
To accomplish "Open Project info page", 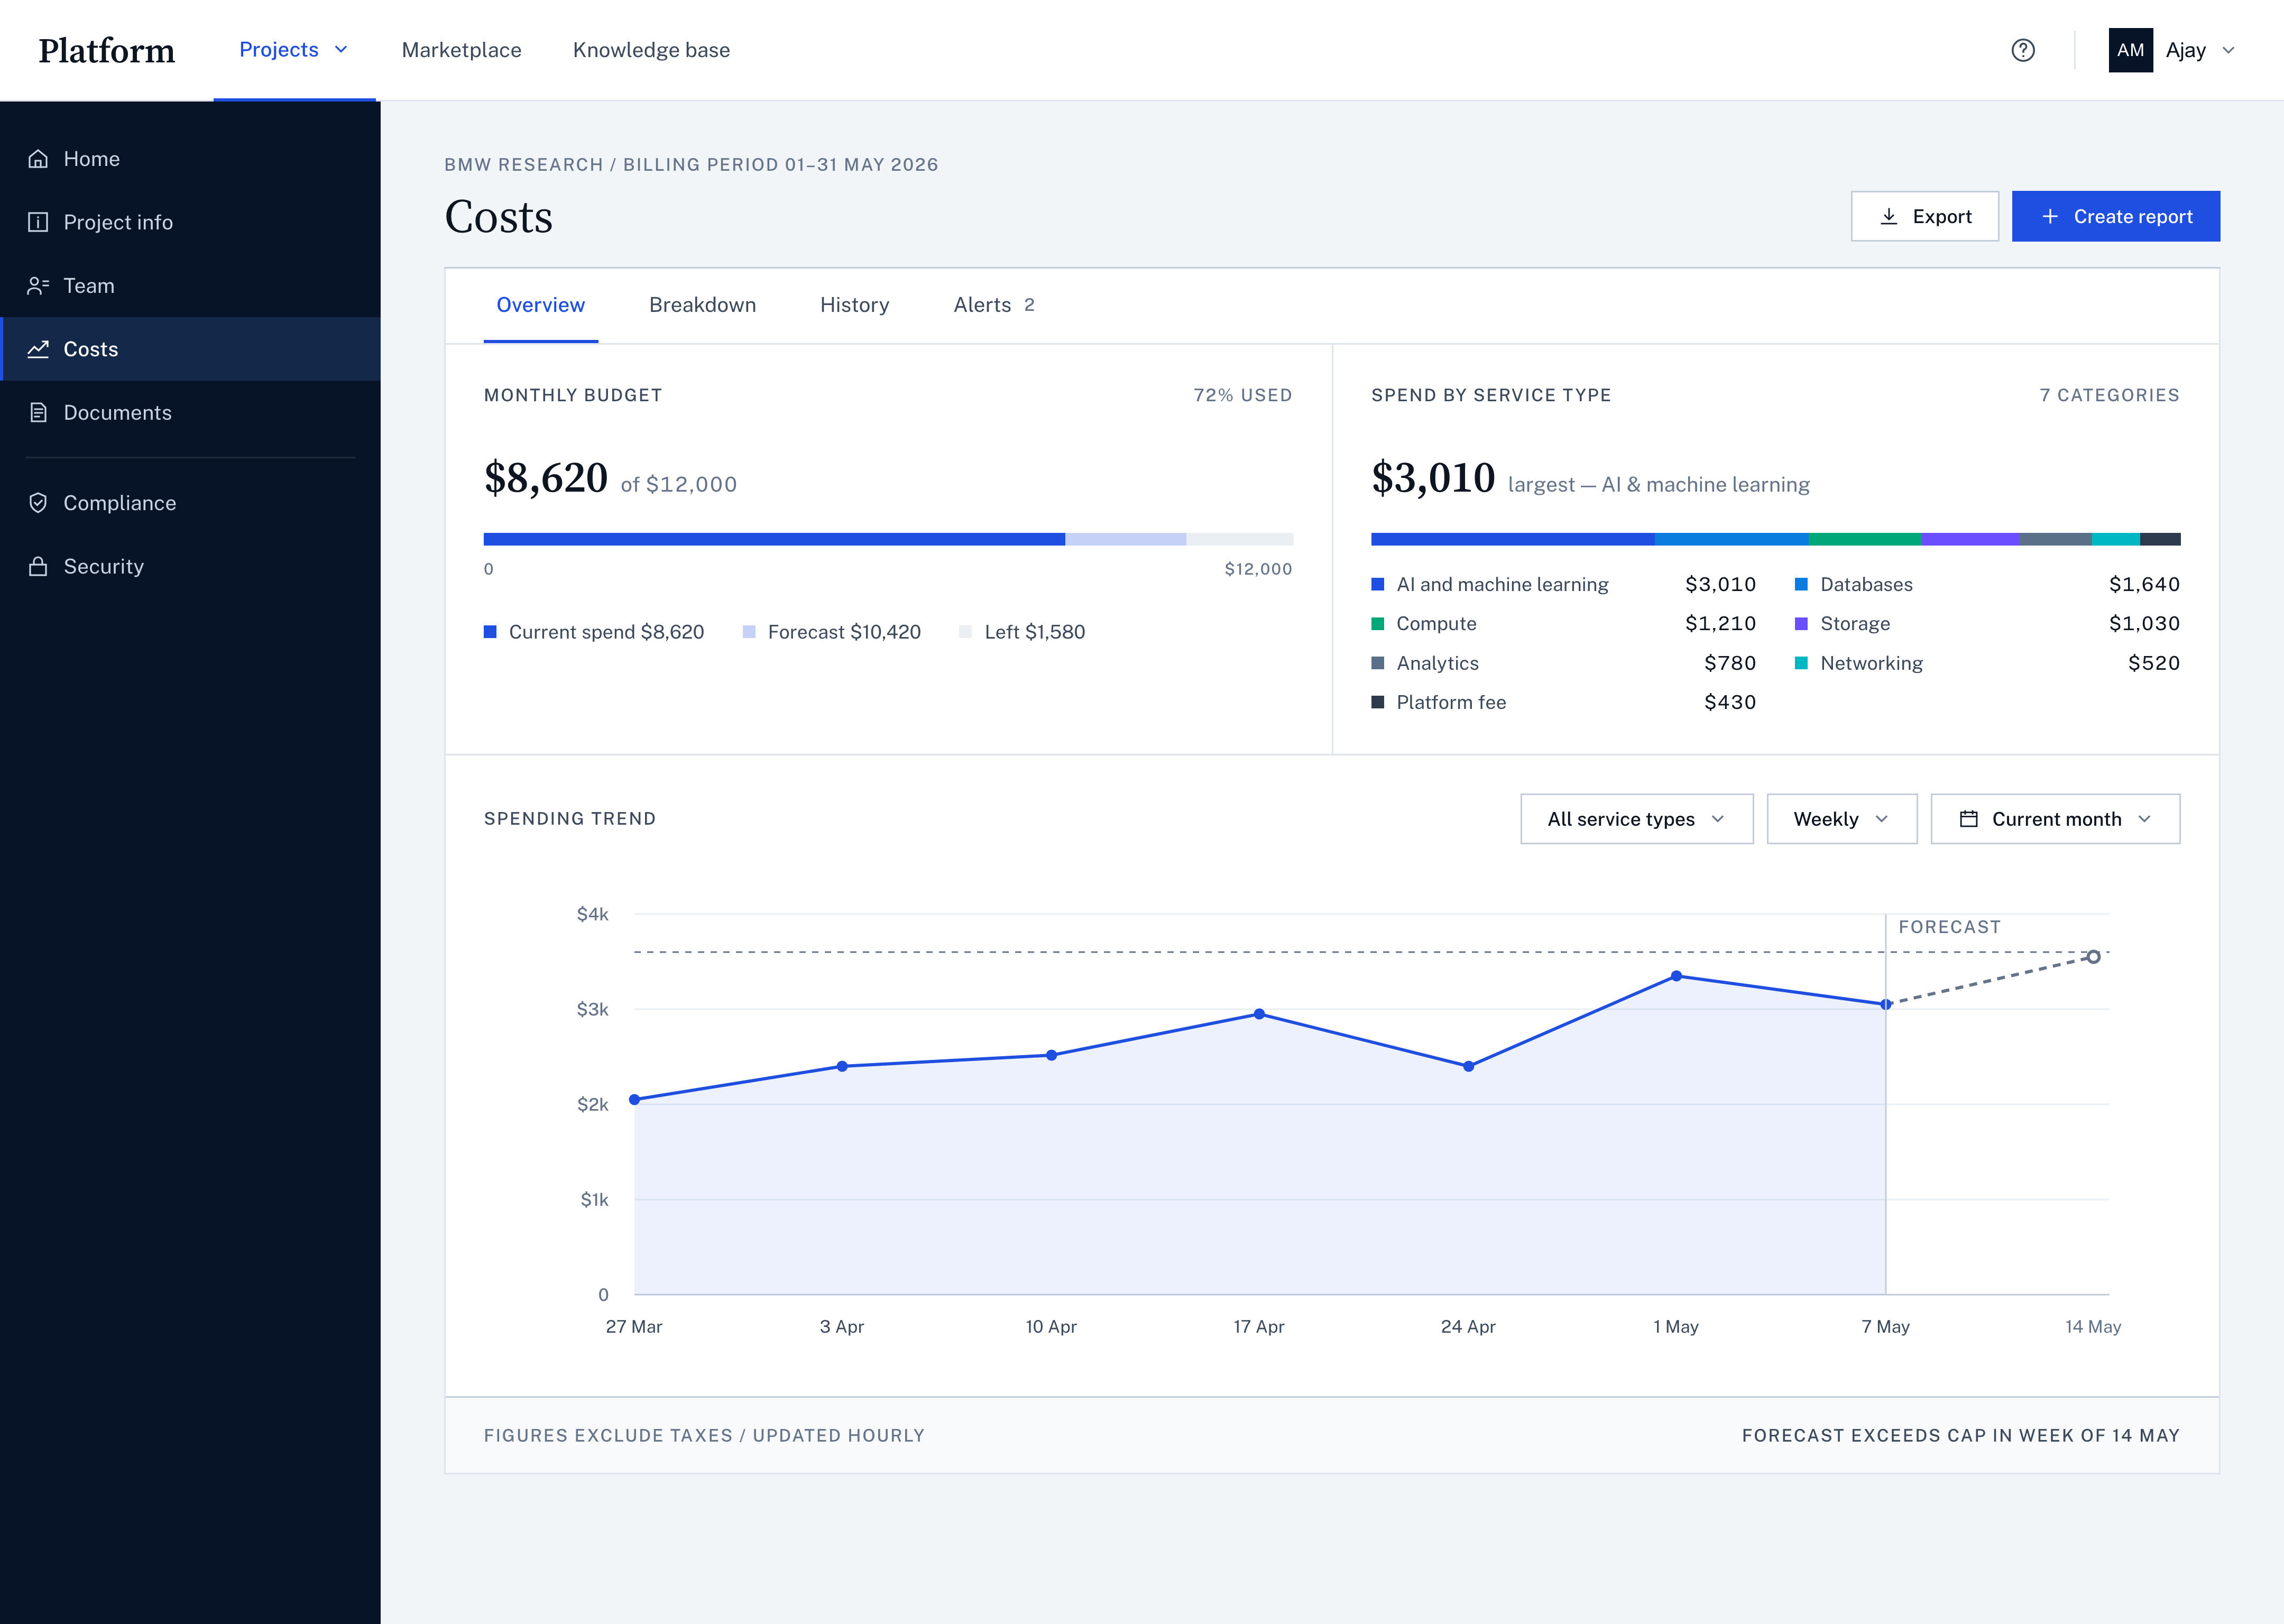I will tap(190, 222).
